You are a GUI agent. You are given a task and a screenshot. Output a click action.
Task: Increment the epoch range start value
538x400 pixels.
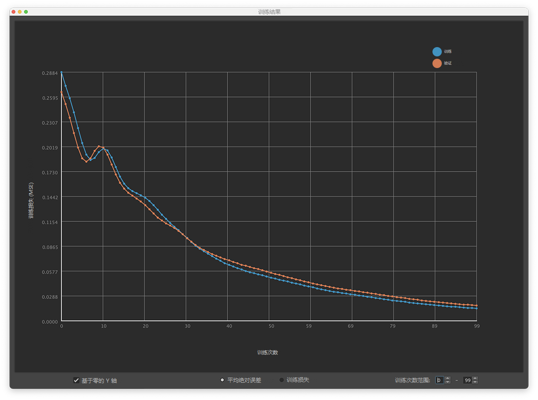447,378
